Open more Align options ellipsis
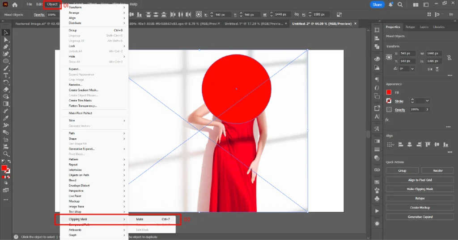458x240 pixels. pyautogui.click(x=450, y=152)
